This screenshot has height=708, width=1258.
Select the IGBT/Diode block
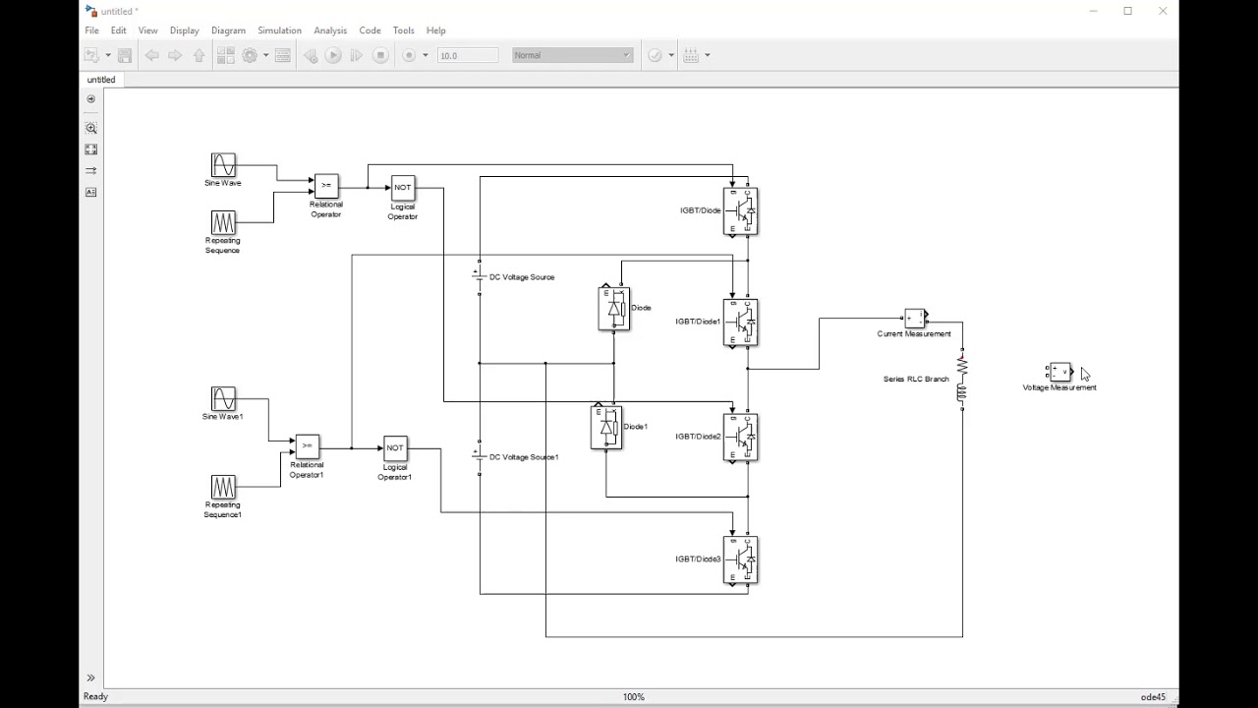click(x=740, y=211)
